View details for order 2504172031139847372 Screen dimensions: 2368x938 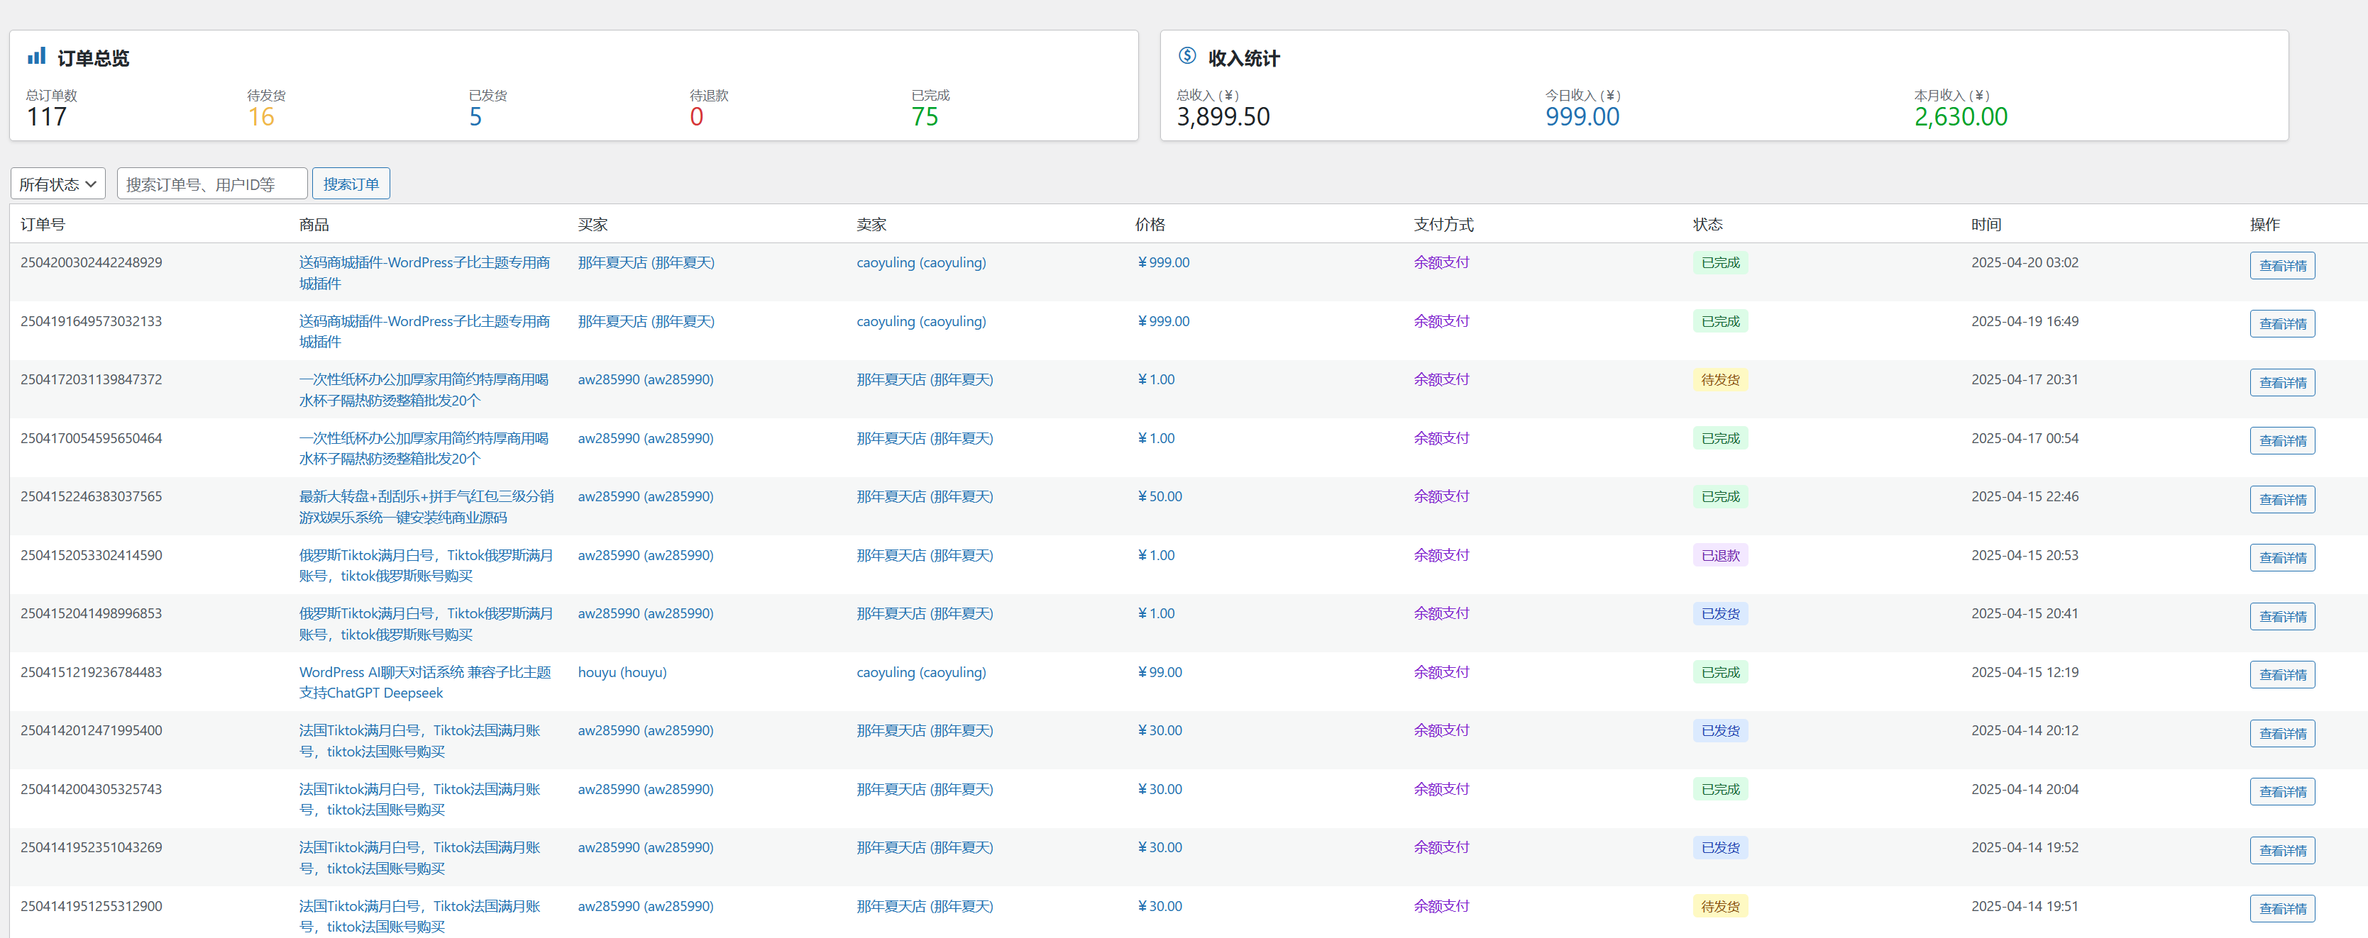click(2283, 382)
